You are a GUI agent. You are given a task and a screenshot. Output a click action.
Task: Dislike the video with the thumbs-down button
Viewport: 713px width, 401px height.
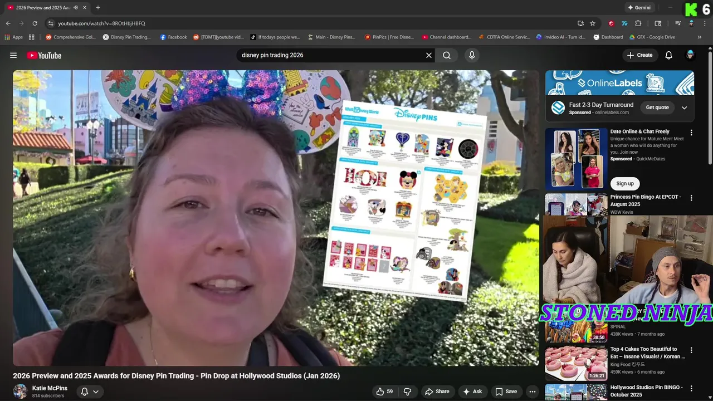pos(407,392)
